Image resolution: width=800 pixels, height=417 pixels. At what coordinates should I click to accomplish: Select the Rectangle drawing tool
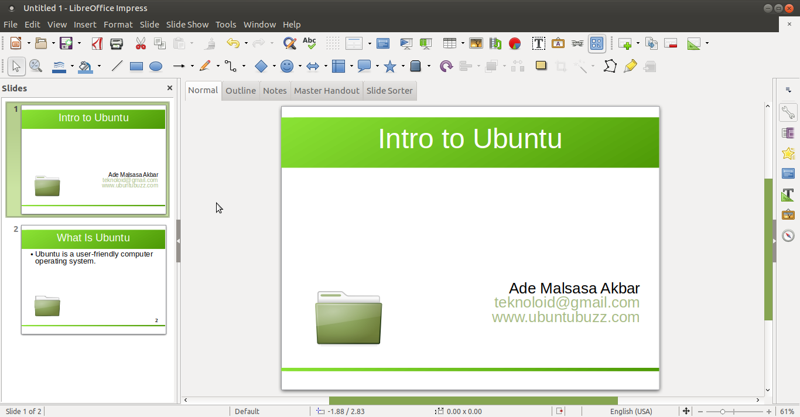click(136, 66)
